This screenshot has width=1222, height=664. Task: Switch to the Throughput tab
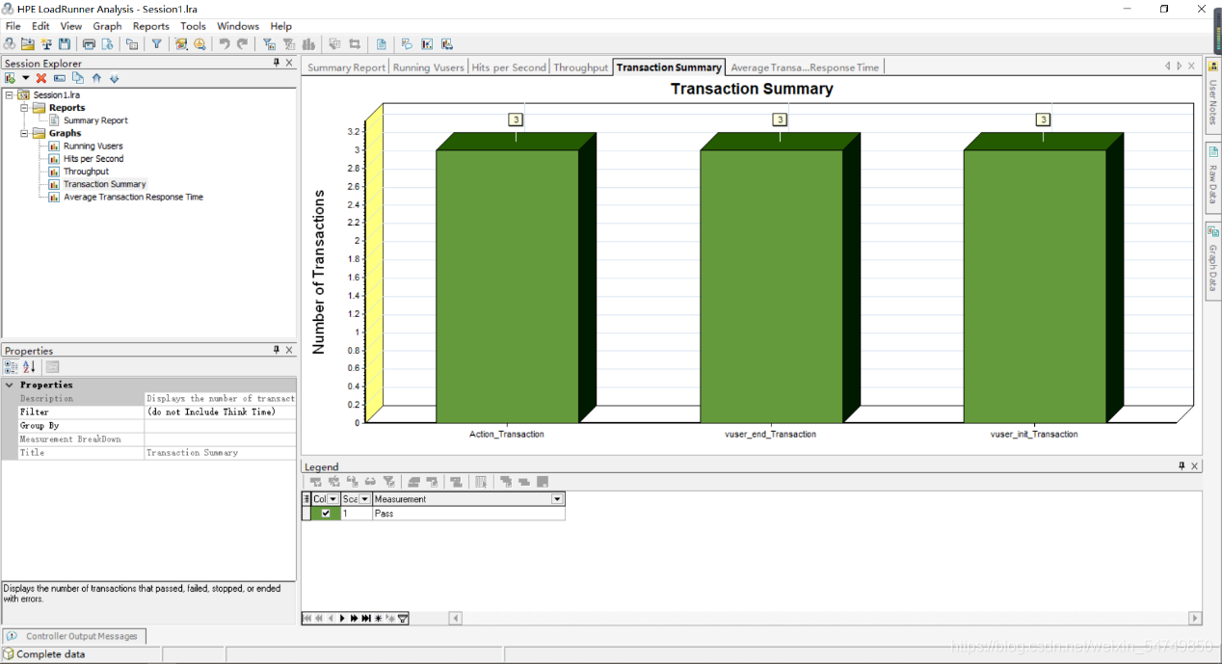click(x=580, y=67)
